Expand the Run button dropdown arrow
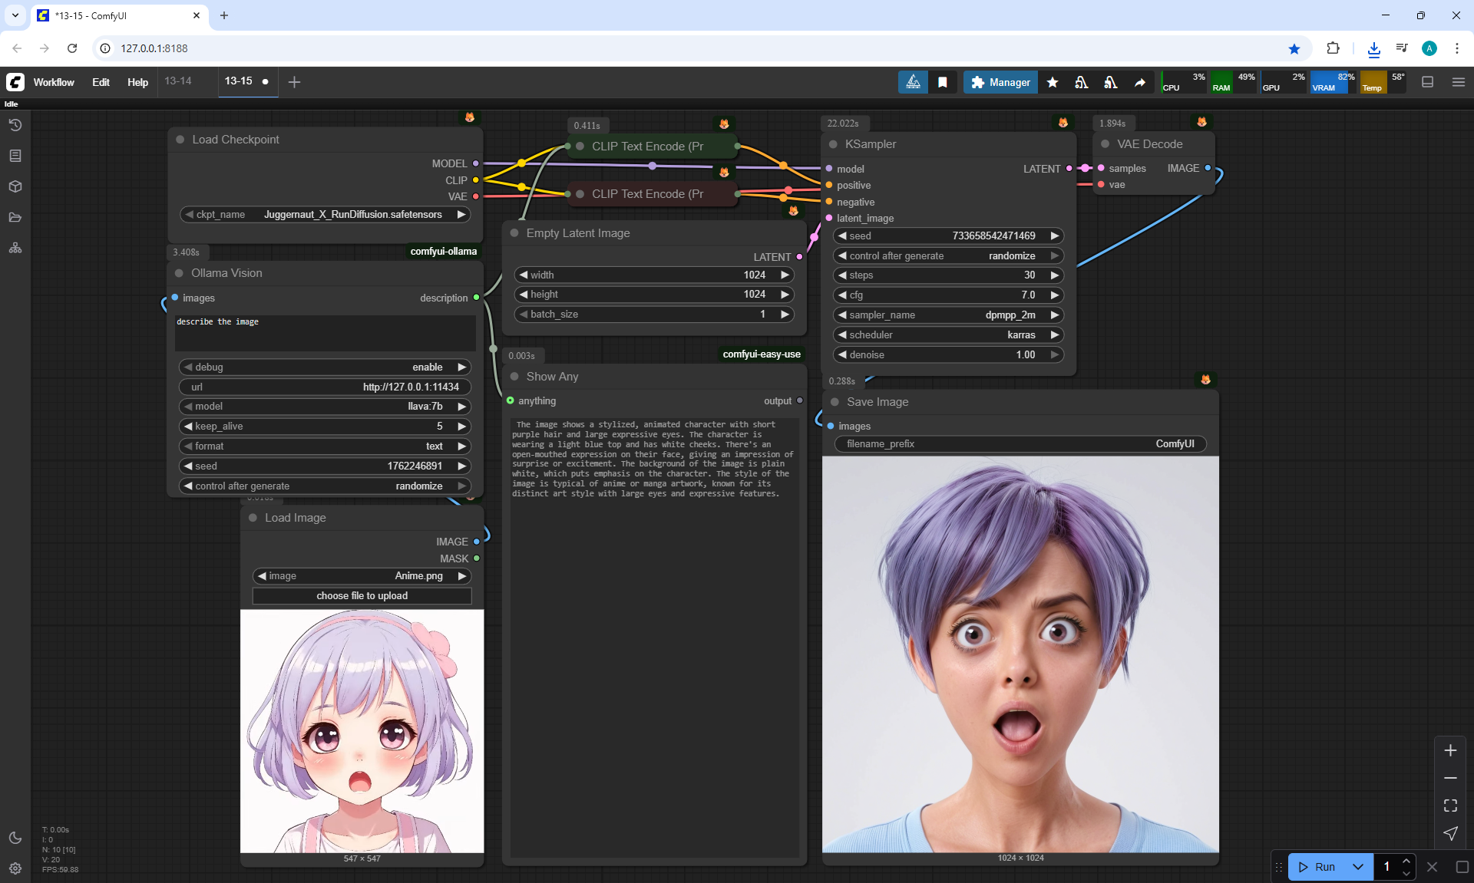1474x883 pixels. [x=1357, y=867]
